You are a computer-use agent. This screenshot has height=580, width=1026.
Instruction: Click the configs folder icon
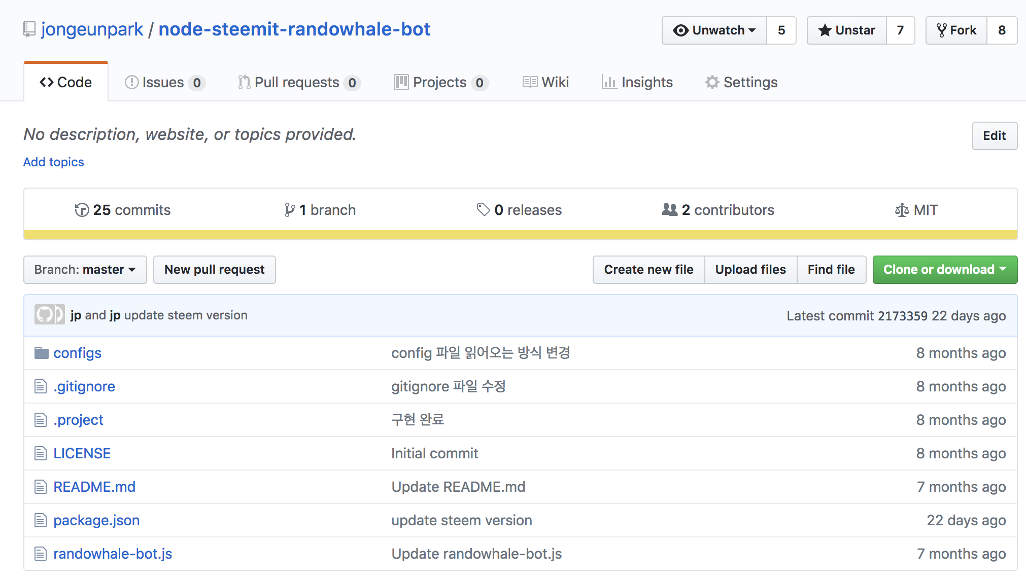41,353
